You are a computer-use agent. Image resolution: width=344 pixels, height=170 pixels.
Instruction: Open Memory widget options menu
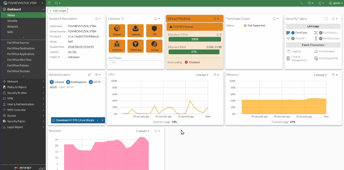click(335, 75)
